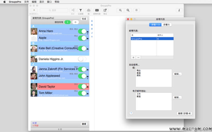Switch to 步骤 1-3 tab

pyautogui.click(x=155, y=25)
